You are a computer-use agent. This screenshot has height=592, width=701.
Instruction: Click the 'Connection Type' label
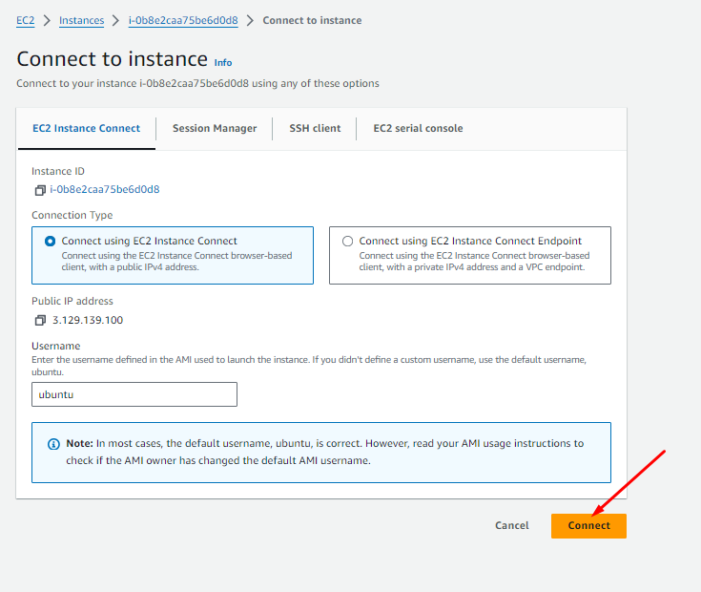(72, 215)
